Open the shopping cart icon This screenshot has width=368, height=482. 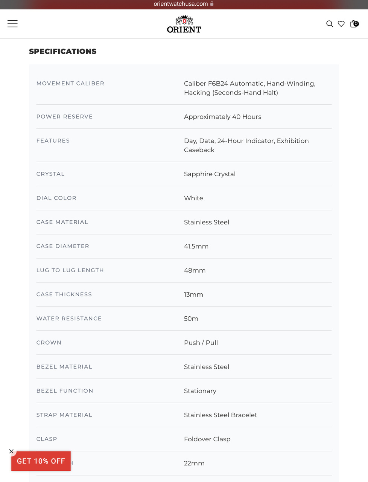click(x=354, y=24)
